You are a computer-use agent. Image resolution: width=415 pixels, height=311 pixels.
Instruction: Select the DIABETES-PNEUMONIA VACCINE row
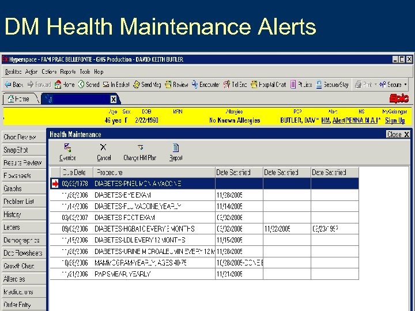[204, 184]
